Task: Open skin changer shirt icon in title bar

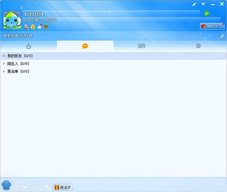Action: pyautogui.click(x=203, y=4)
